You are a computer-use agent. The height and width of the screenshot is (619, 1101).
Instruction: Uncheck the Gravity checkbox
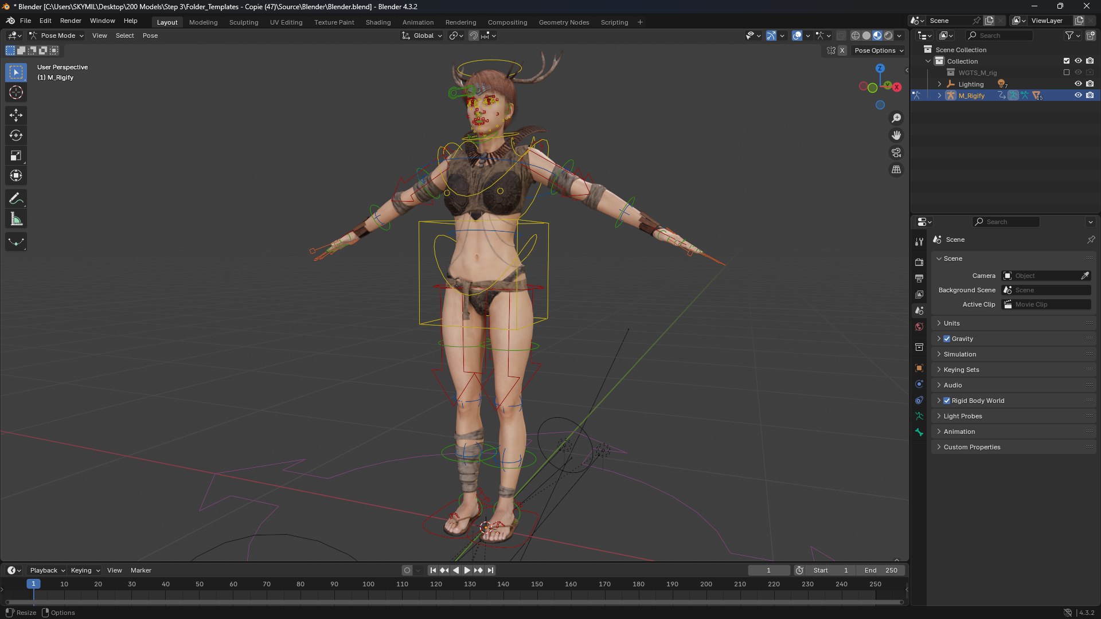point(947,339)
